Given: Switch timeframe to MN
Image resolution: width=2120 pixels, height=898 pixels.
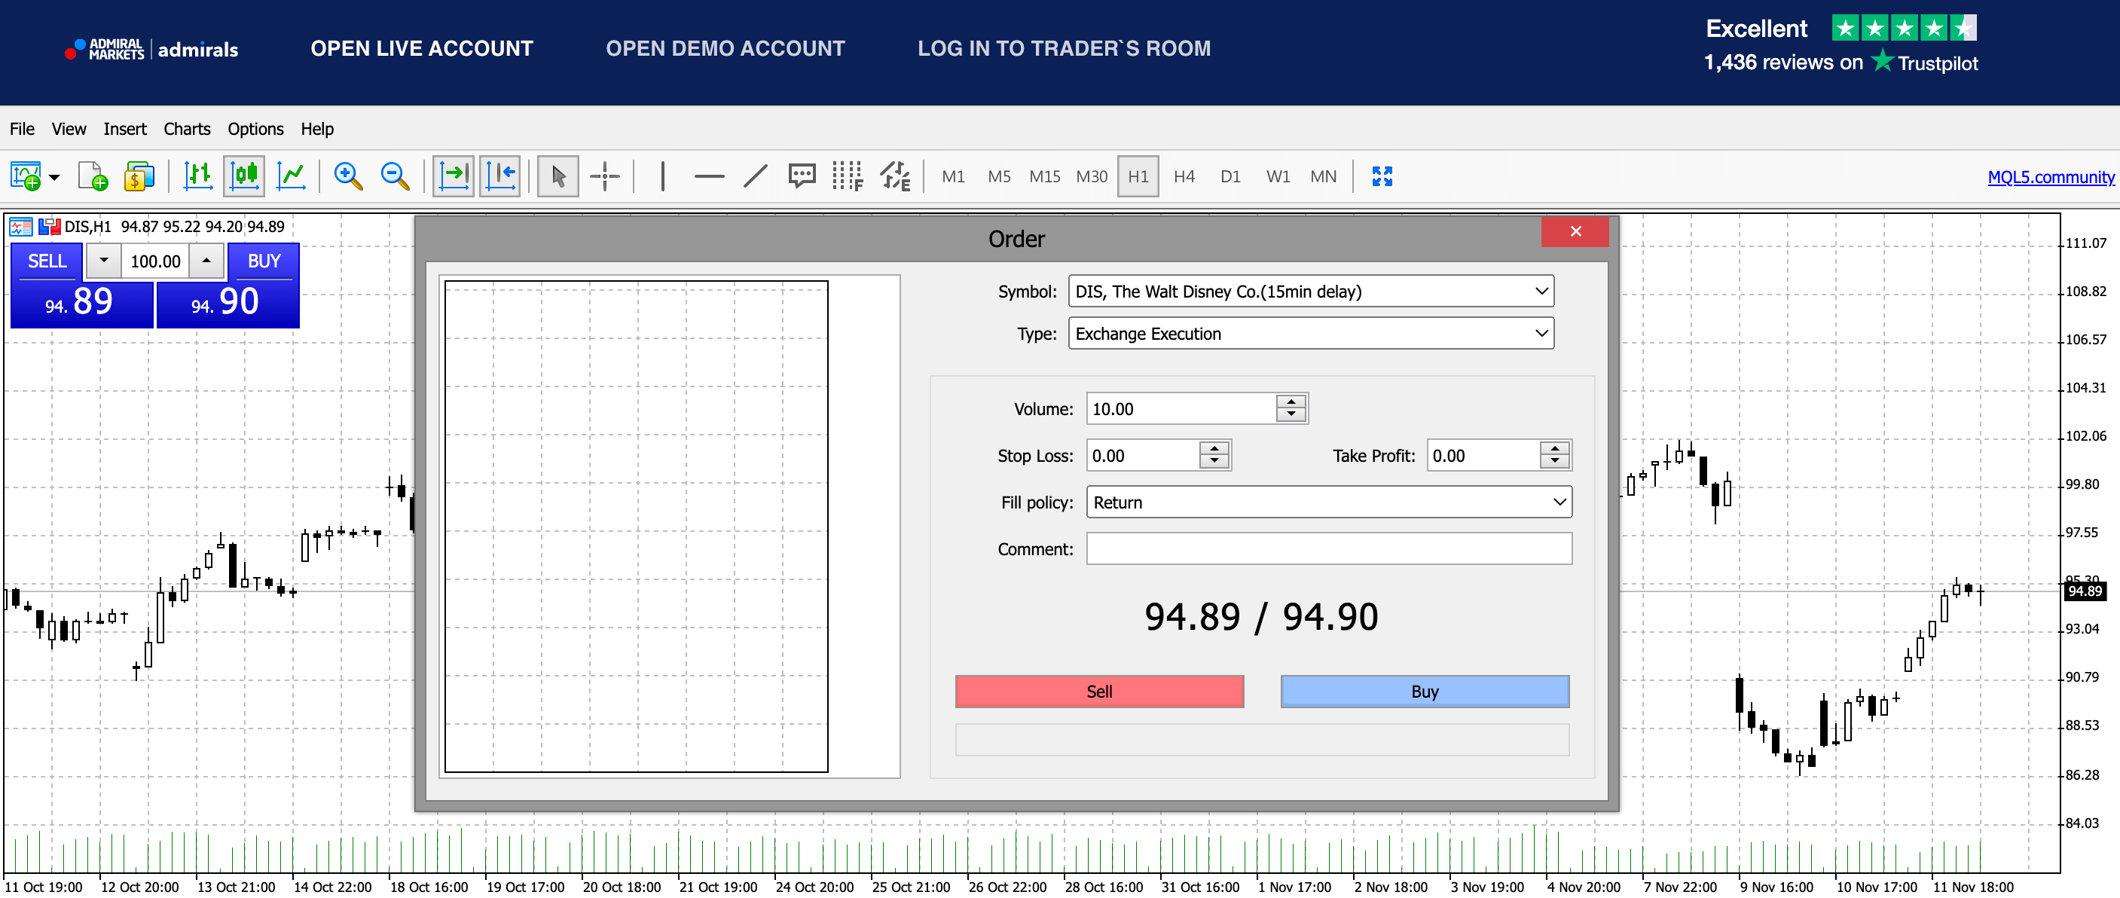Looking at the screenshot, I should click(x=1324, y=176).
